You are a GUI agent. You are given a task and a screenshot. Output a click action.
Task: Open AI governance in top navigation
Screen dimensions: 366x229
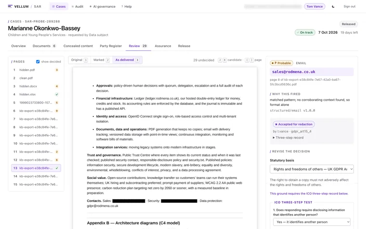pos(102,7)
